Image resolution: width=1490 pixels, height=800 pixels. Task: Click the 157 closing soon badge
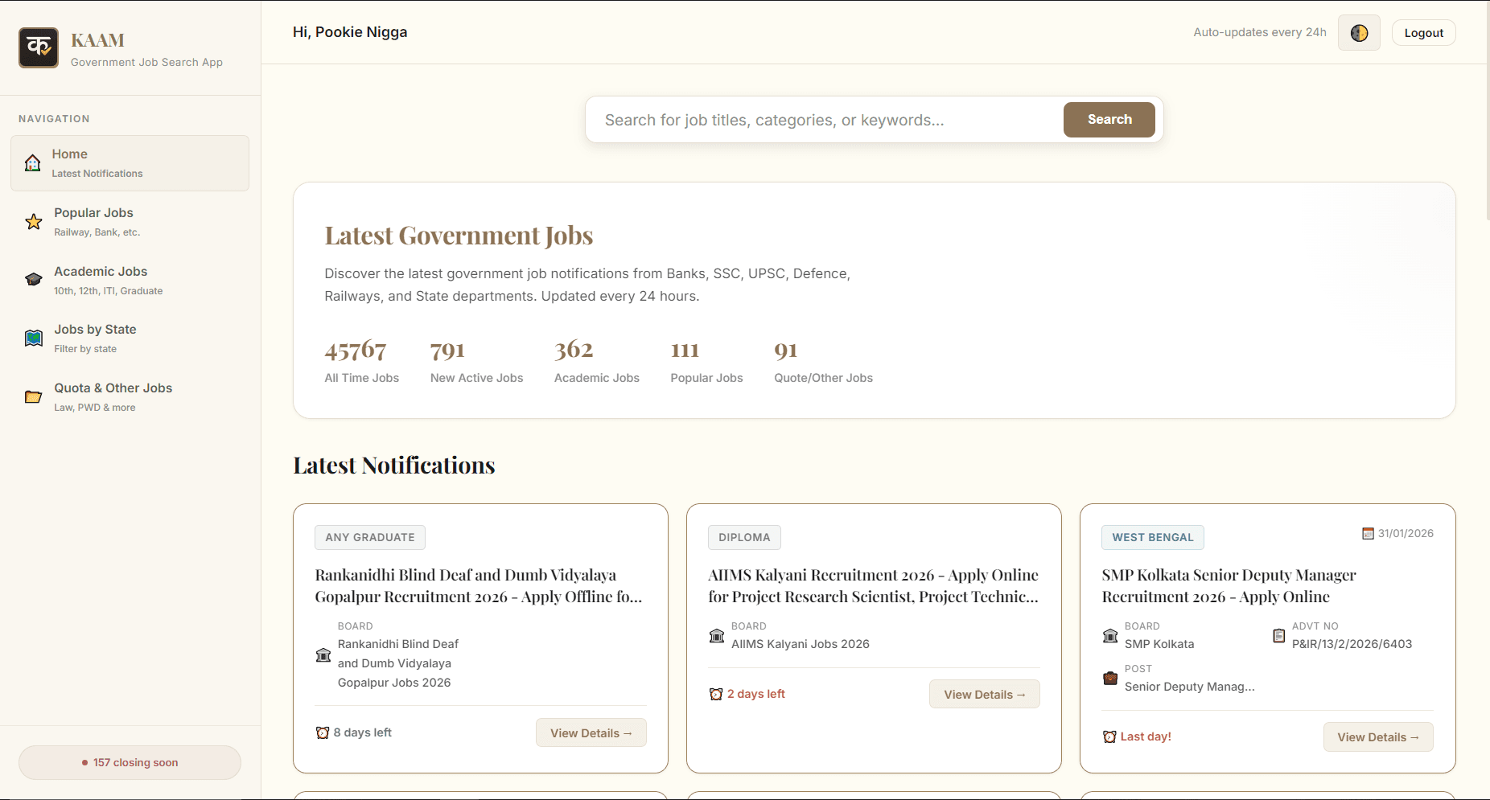click(129, 762)
